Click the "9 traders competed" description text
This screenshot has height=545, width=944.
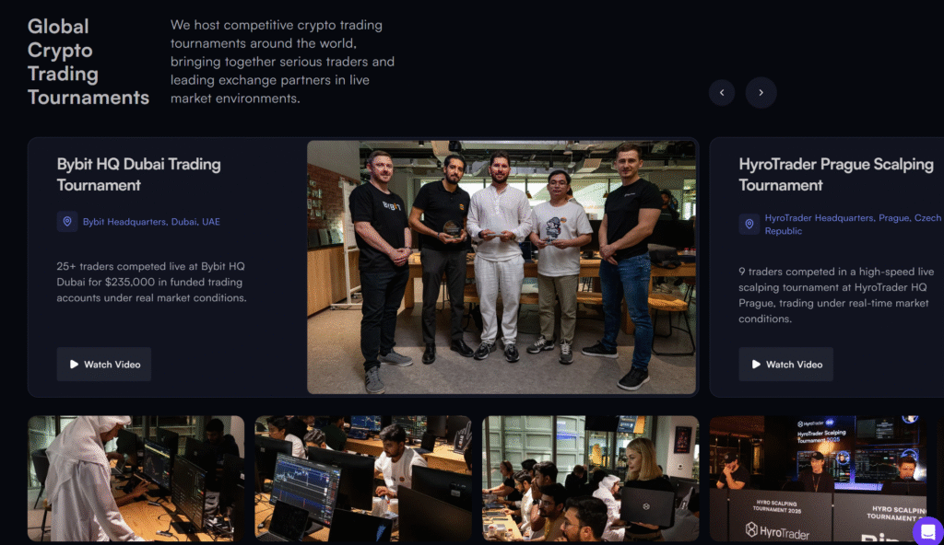click(836, 295)
